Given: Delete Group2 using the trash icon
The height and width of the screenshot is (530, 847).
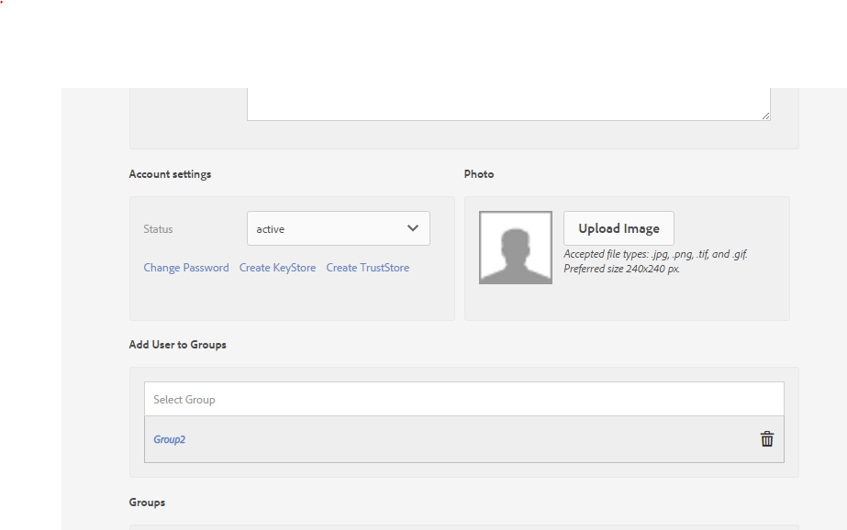Looking at the screenshot, I should [766, 439].
